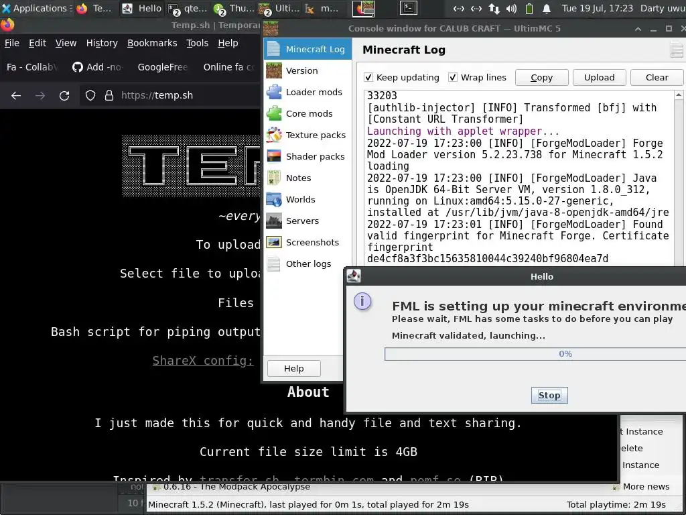Switch to the Hello taskbar window
This screenshot has height=515, width=686.
(x=142, y=8)
